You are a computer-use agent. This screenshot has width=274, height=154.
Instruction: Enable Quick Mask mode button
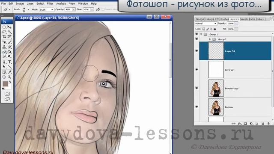click(x=7, y=94)
